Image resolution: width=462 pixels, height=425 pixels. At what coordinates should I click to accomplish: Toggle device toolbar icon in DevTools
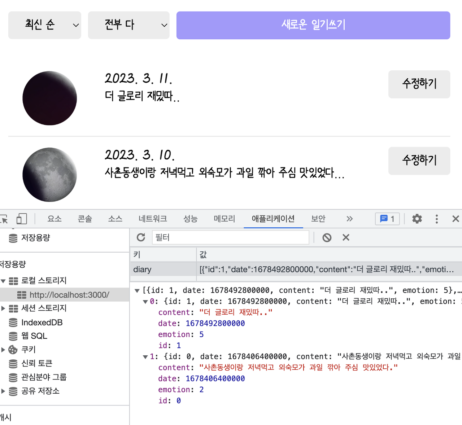coord(22,219)
